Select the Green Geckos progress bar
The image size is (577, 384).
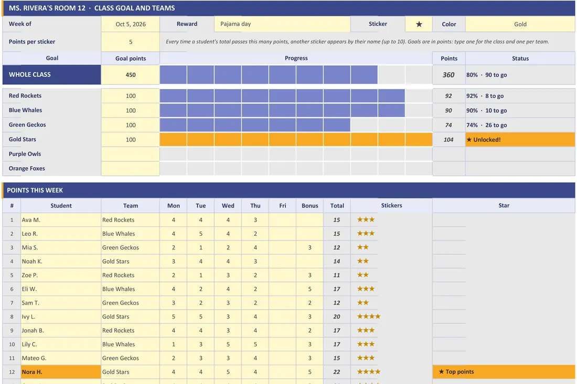[x=296, y=125]
